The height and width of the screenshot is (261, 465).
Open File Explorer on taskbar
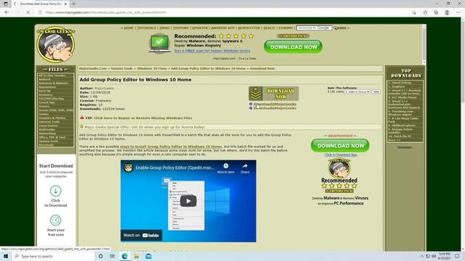tap(137, 256)
